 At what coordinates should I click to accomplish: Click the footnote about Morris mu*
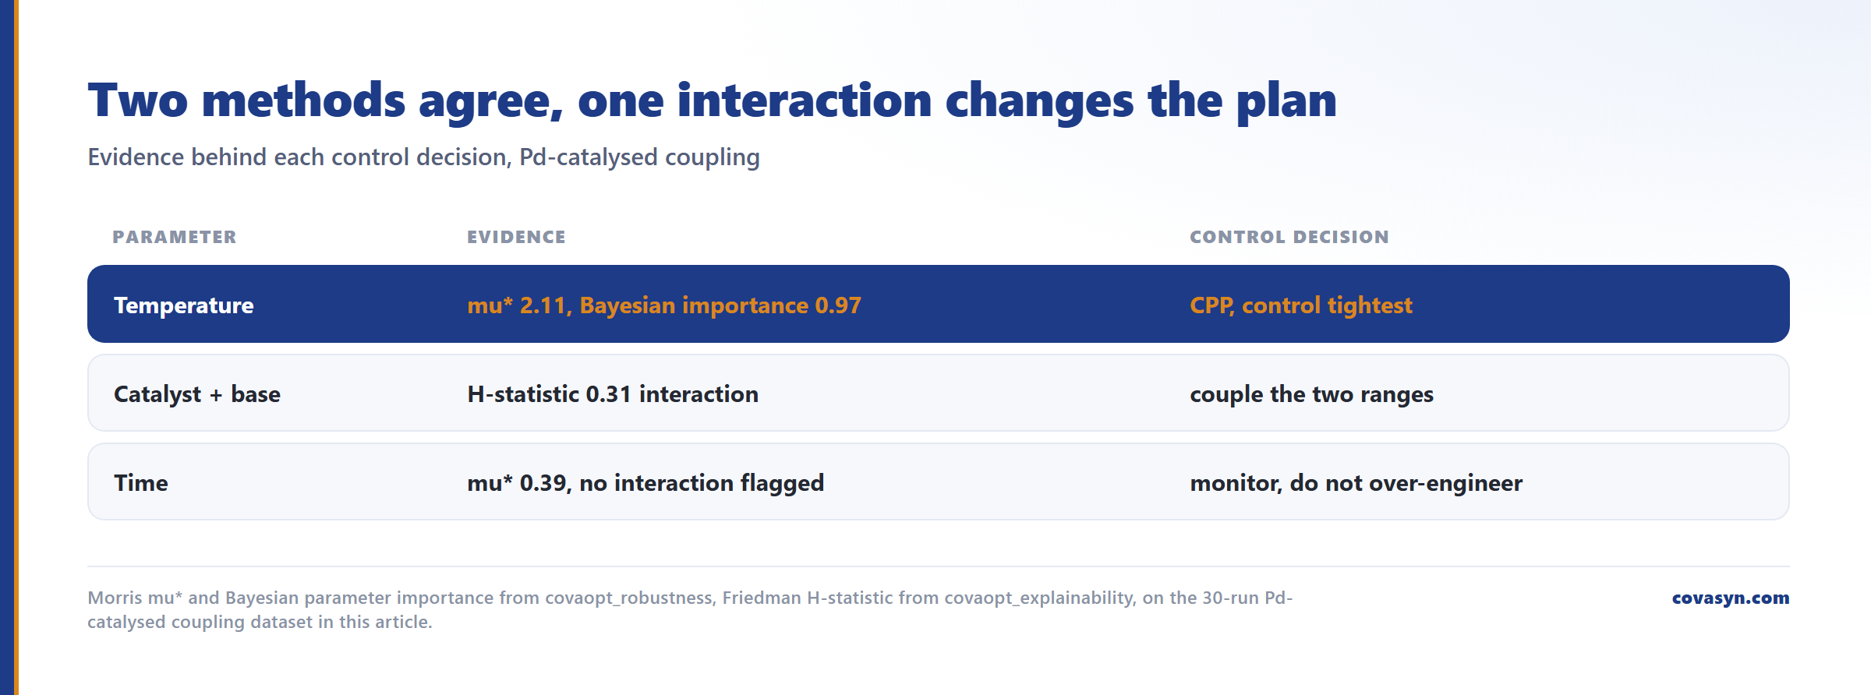[690, 609]
